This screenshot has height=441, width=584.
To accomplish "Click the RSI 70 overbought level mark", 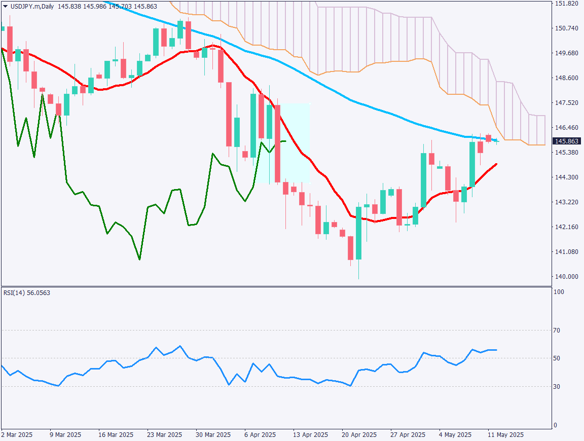I will pos(557,329).
